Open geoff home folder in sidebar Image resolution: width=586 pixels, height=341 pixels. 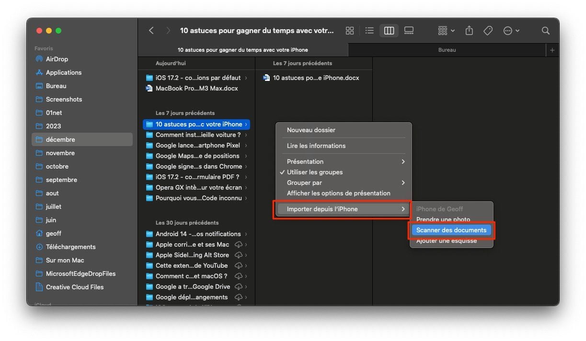pos(82,233)
